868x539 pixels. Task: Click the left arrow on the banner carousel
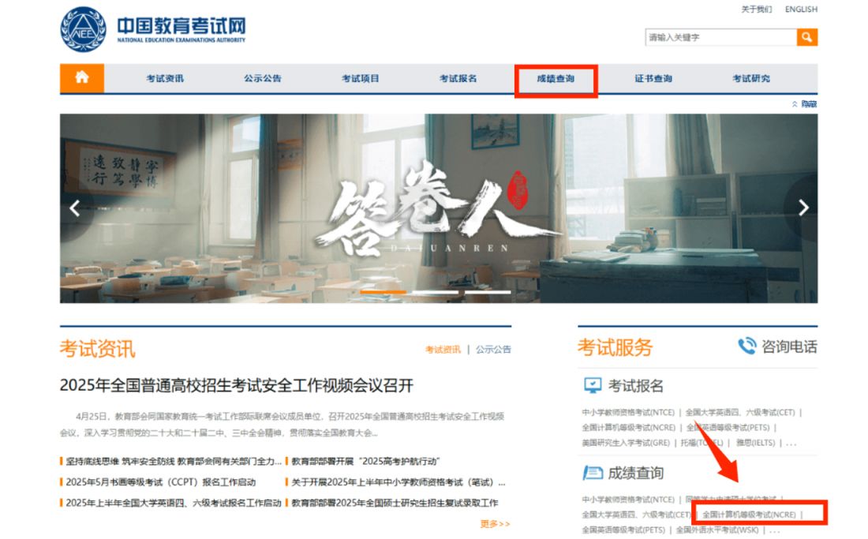pos(75,208)
